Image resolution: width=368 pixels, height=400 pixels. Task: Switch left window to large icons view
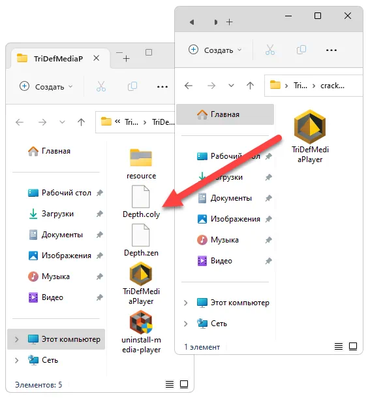pyautogui.click(x=184, y=384)
